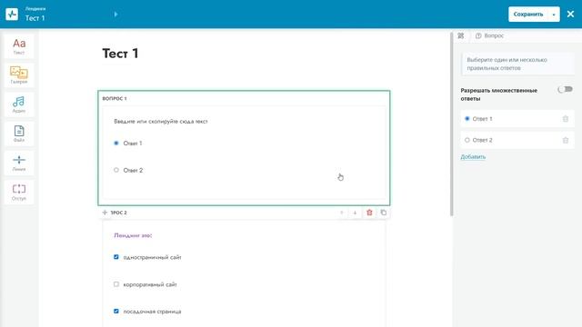Mark Ответ 1 as correct in right panel

coord(467,119)
